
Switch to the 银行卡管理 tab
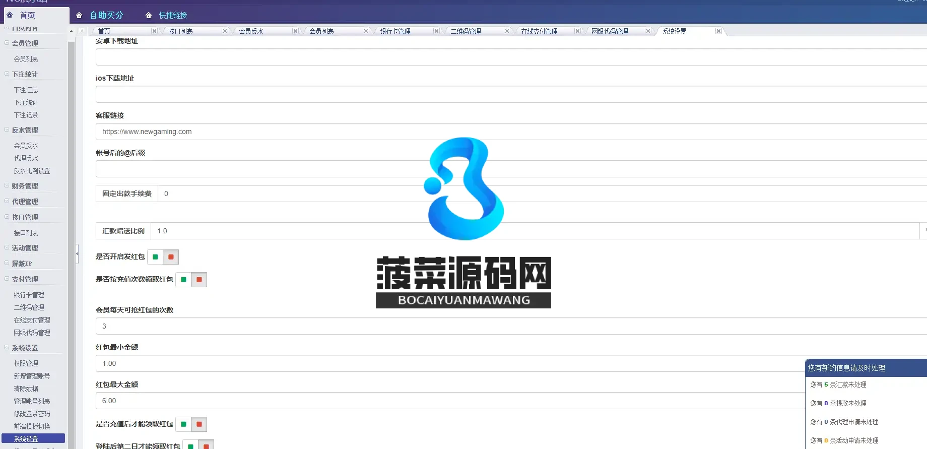[x=395, y=31]
